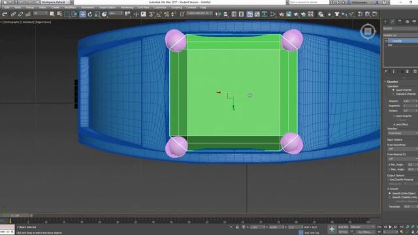The width and height of the screenshot is (418, 235).
Task: Toggle the Ribbon display
Action: 249,14
